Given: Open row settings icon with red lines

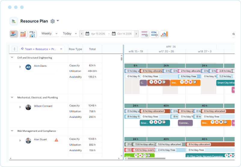Looking at the screenshot, I should pos(145,34).
